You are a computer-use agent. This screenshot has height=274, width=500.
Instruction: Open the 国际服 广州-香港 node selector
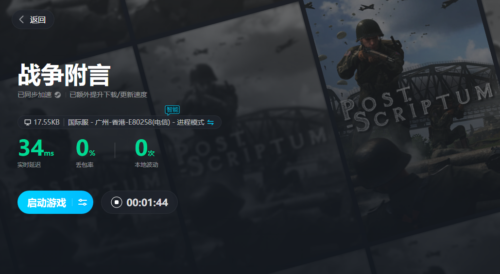click(x=136, y=122)
